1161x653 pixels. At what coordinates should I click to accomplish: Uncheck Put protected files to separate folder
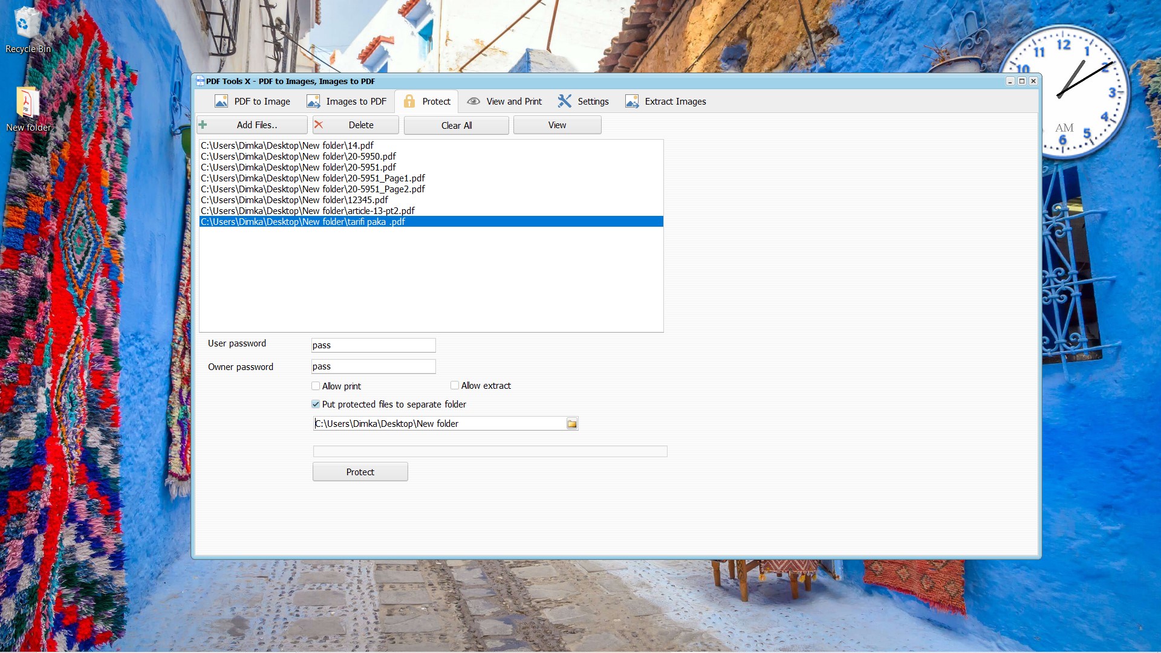click(x=316, y=404)
